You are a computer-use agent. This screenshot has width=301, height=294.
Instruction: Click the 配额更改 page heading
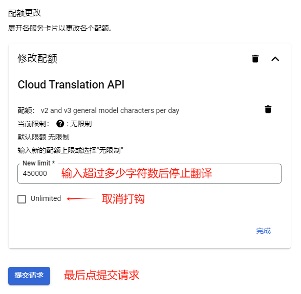[25, 13]
